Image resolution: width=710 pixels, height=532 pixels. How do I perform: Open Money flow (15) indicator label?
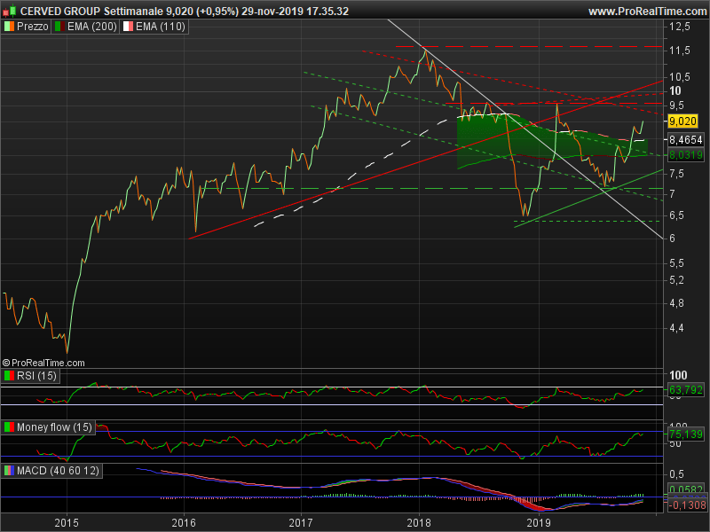[x=54, y=427]
